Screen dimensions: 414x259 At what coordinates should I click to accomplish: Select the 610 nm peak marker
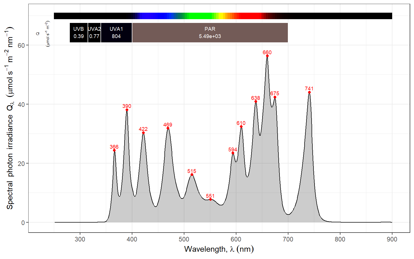coord(241,127)
